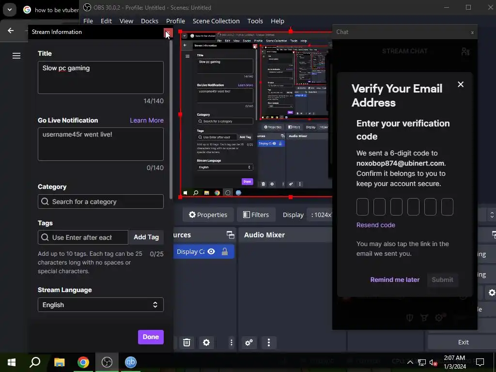Click Resend code link
Image resolution: width=496 pixels, height=372 pixels.
point(375,225)
